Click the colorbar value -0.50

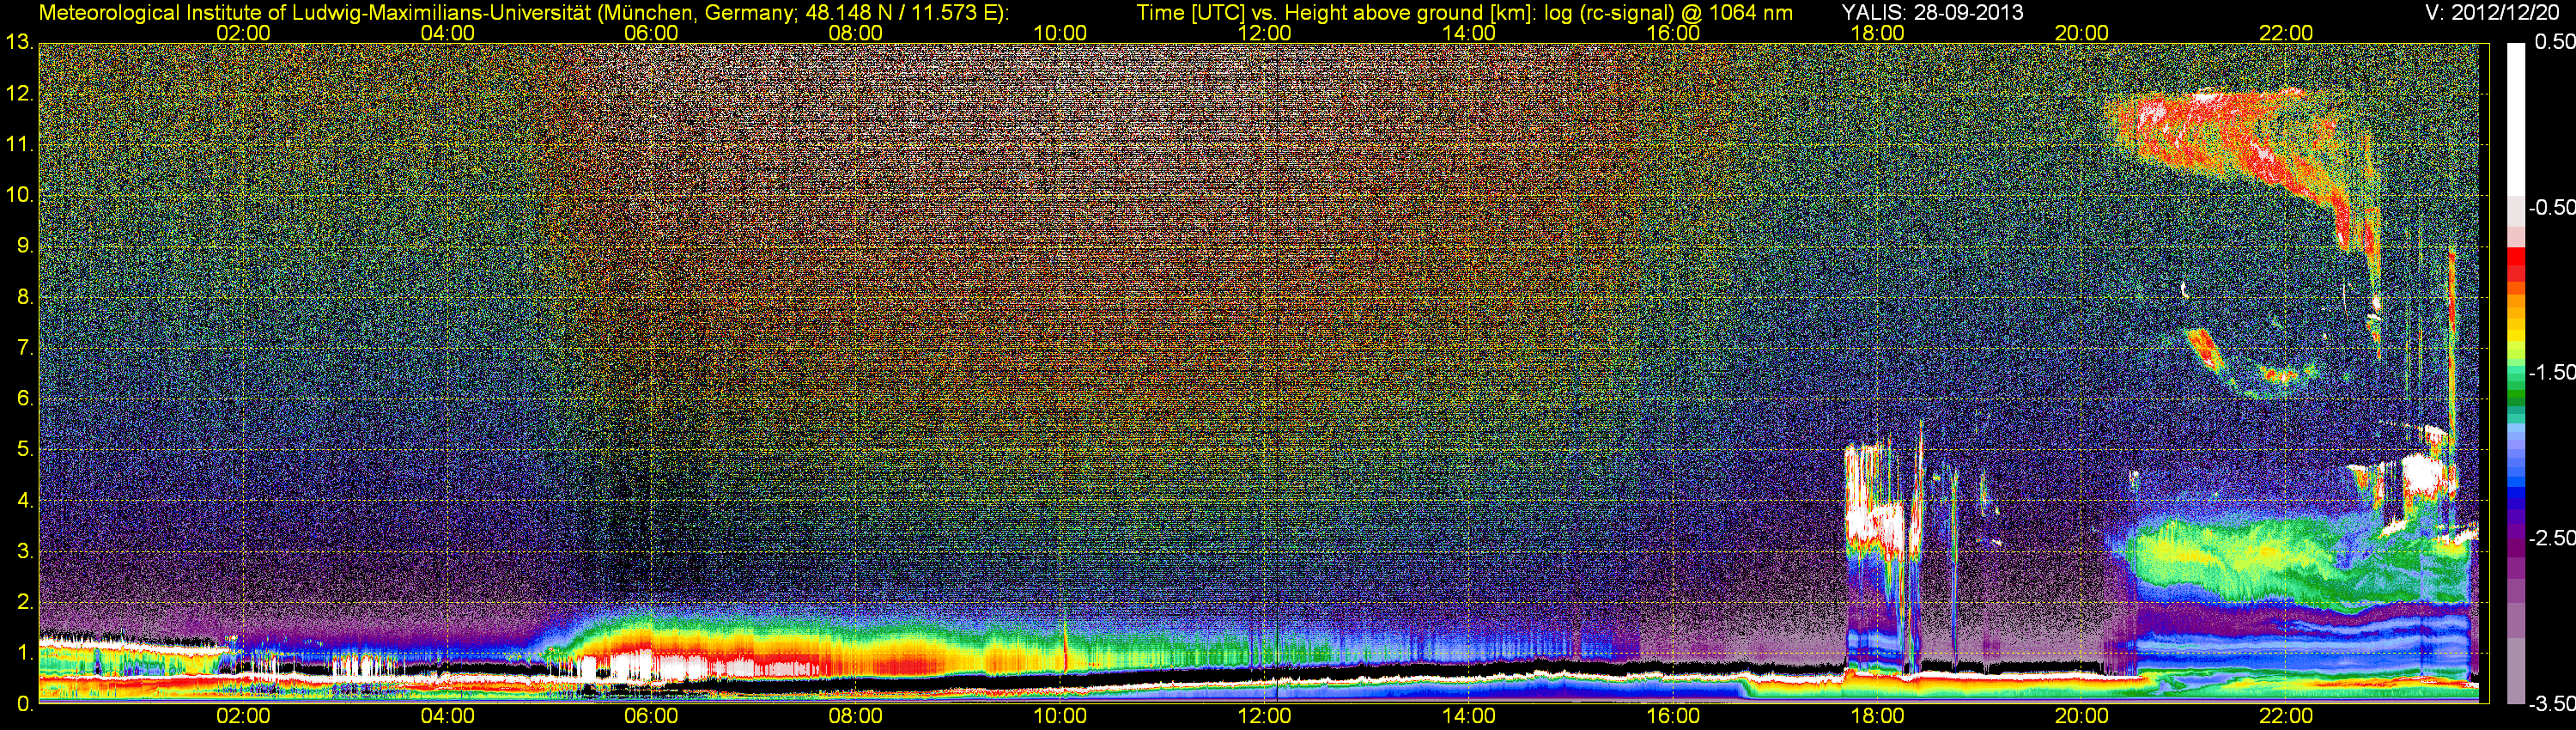pyautogui.click(x=2551, y=207)
